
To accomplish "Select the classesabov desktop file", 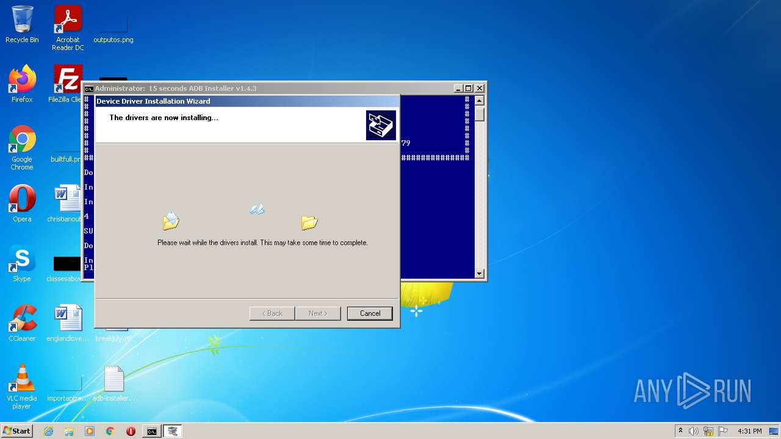I will [65, 268].
